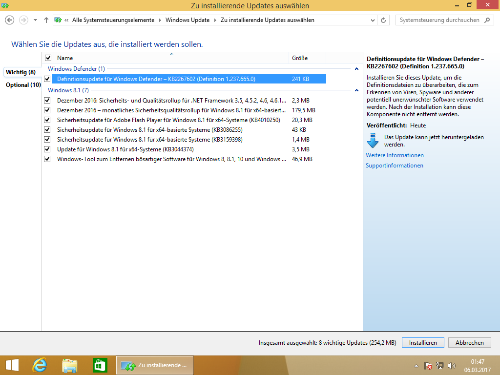Switch to the Optional (10) tab
Viewport: 500px width, 375px height.
click(x=23, y=85)
